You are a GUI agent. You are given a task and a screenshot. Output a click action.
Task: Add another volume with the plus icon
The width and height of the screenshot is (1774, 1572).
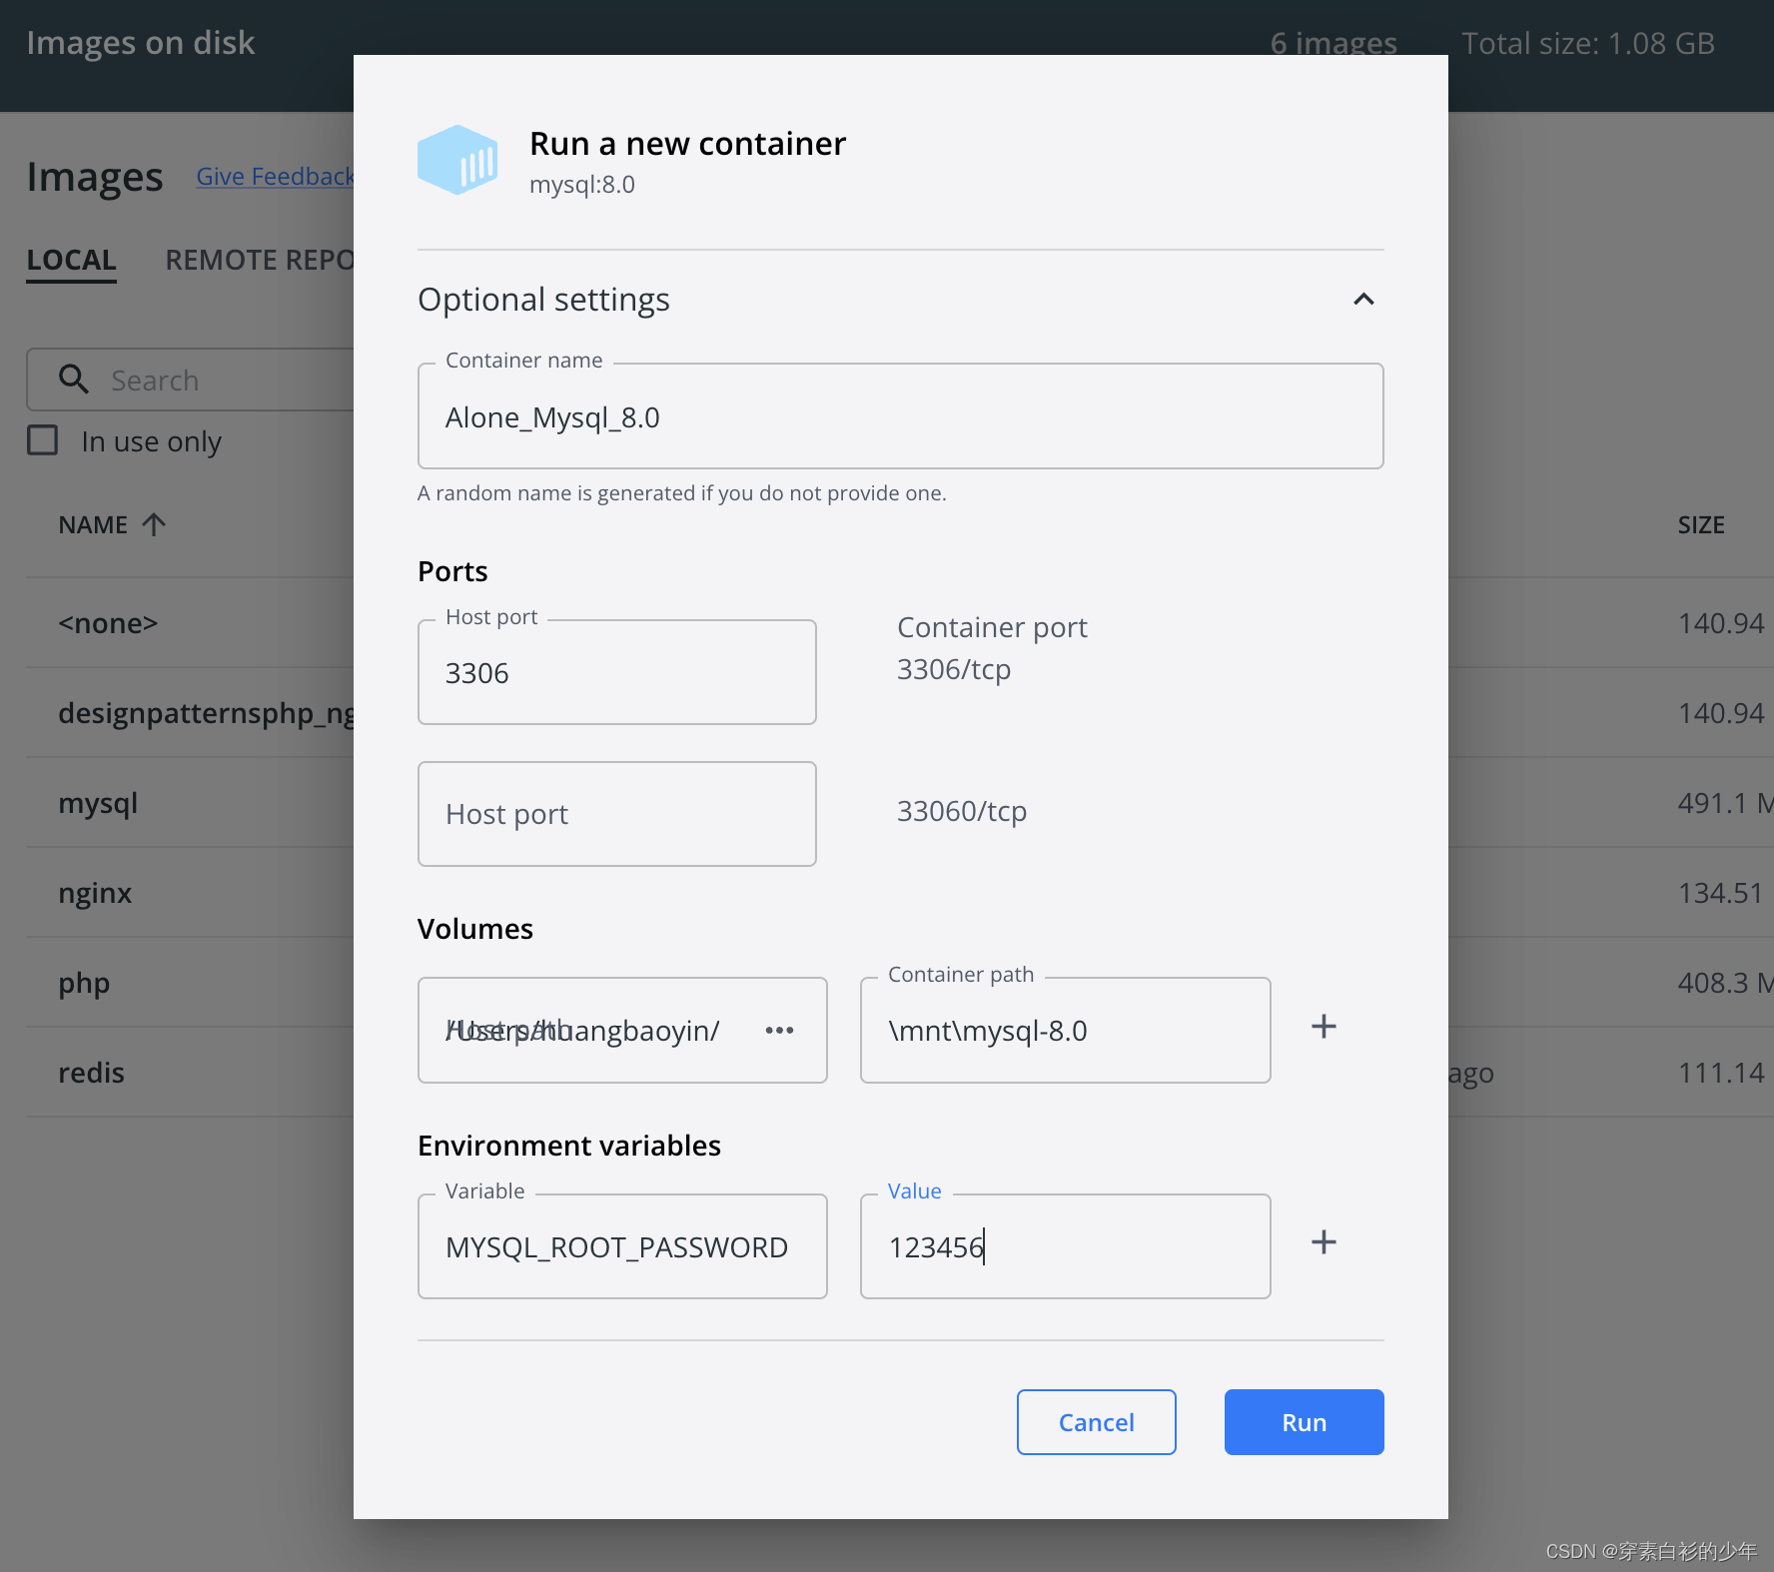pyautogui.click(x=1323, y=1026)
